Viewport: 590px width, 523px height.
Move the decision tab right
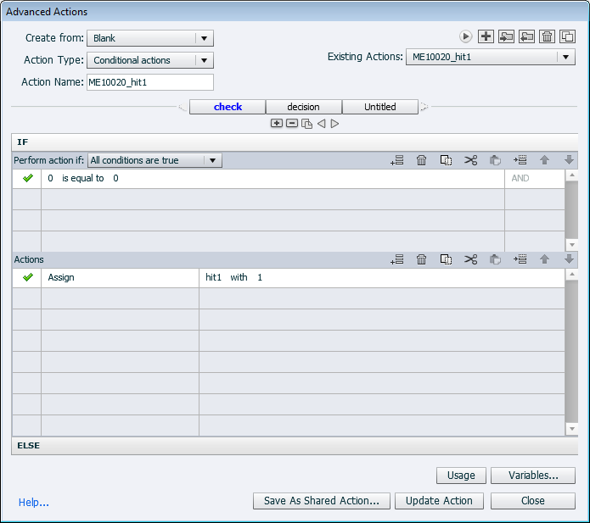click(334, 123)
